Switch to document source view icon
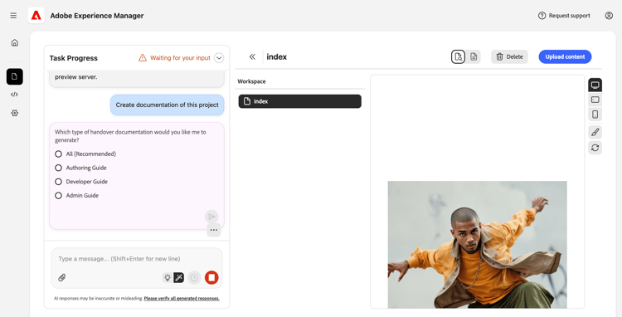The height and width of the screenshot is (317, 622). (x=474, y=56)
